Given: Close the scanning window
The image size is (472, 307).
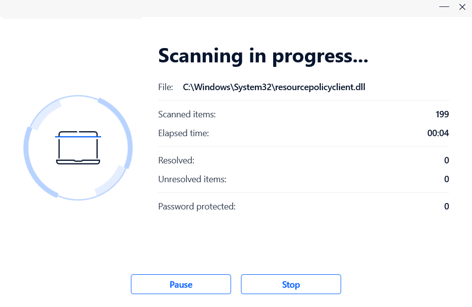Looking at the screenshot, I should [463, 7].
